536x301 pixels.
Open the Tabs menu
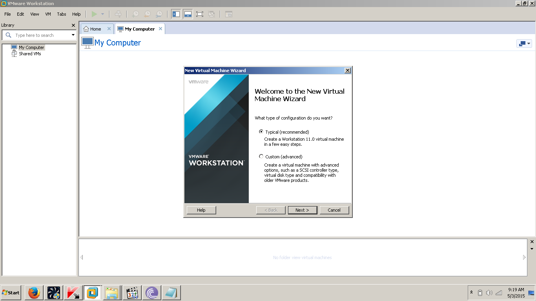pos(62,14)
